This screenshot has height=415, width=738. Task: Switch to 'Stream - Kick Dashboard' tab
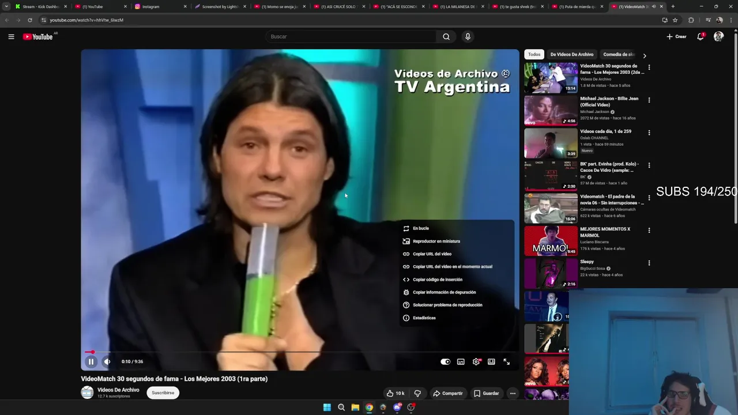click(x=41, y=6)
